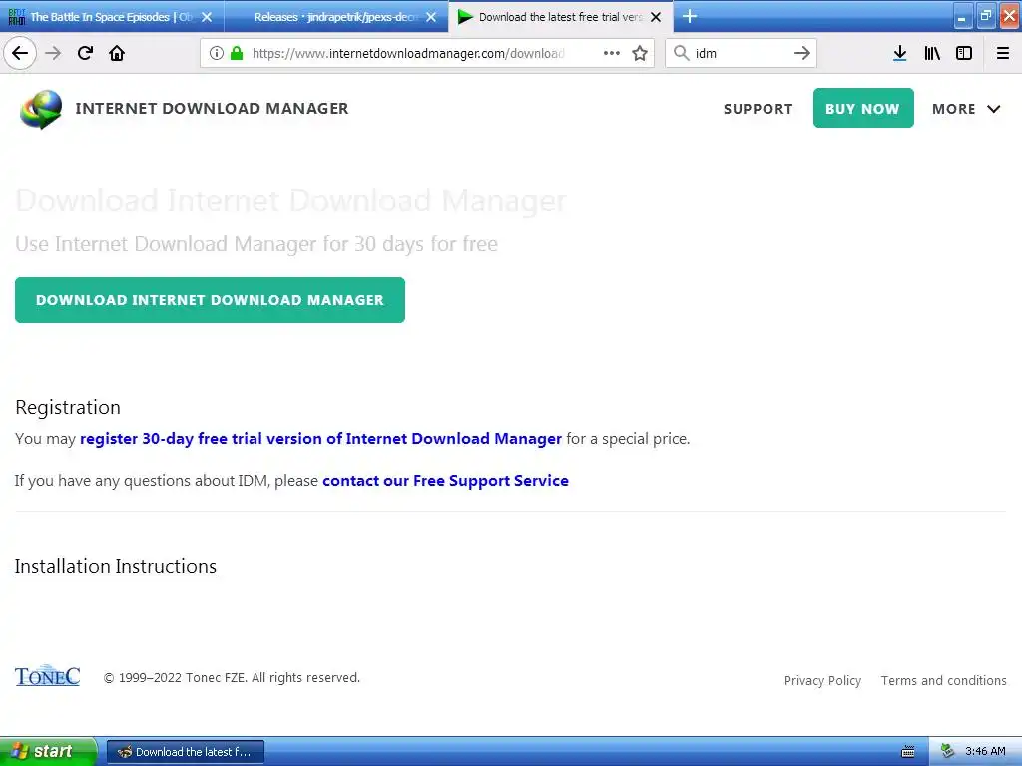This screenshot has width=1022, height=766.
Task: Click the search magnifier icon
Action: pos(681,53)
